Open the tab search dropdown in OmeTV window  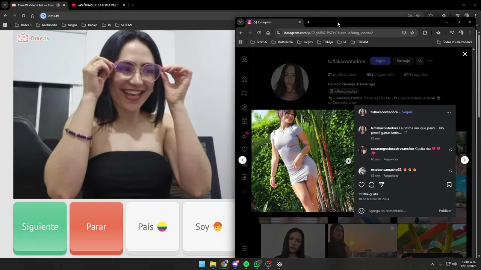coord(5,5)
